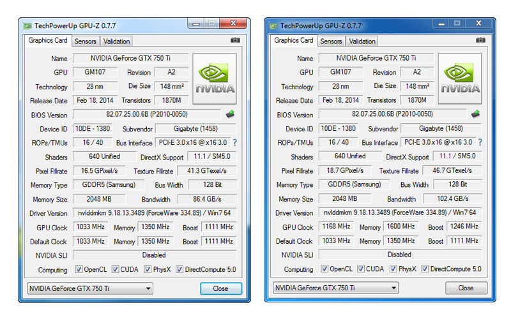Click 1600 MHz Memory clock value, right window

tap(401, 226)
